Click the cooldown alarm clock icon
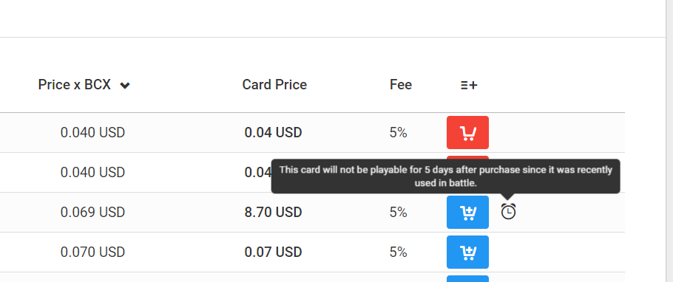 [508, 212]
